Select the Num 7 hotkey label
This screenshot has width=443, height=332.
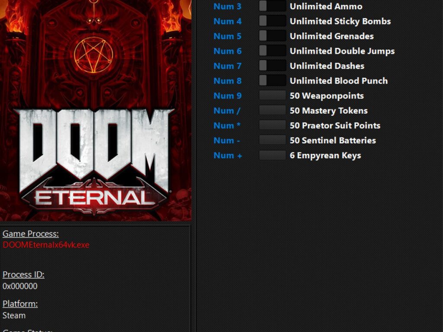tap(228, 66)
